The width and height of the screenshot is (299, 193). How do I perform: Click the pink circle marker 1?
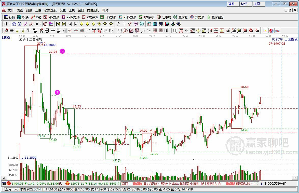[57, 92]
